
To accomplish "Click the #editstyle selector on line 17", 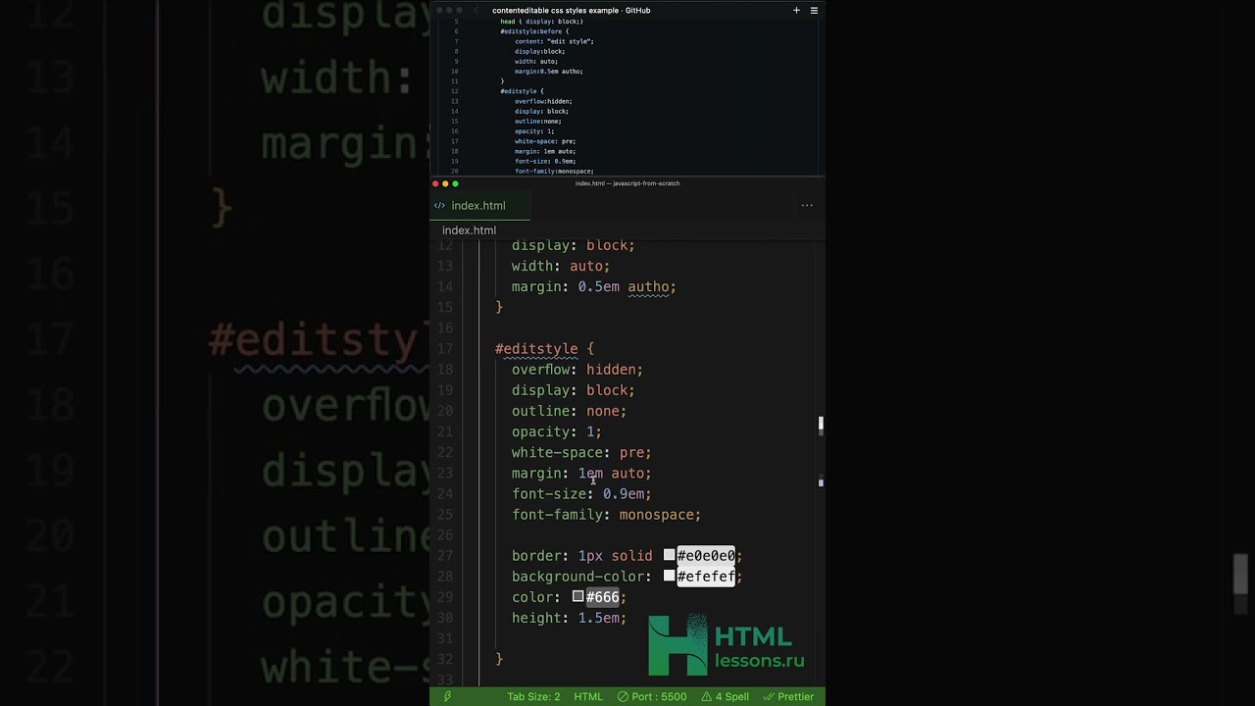I will click(x=536, y=349).
